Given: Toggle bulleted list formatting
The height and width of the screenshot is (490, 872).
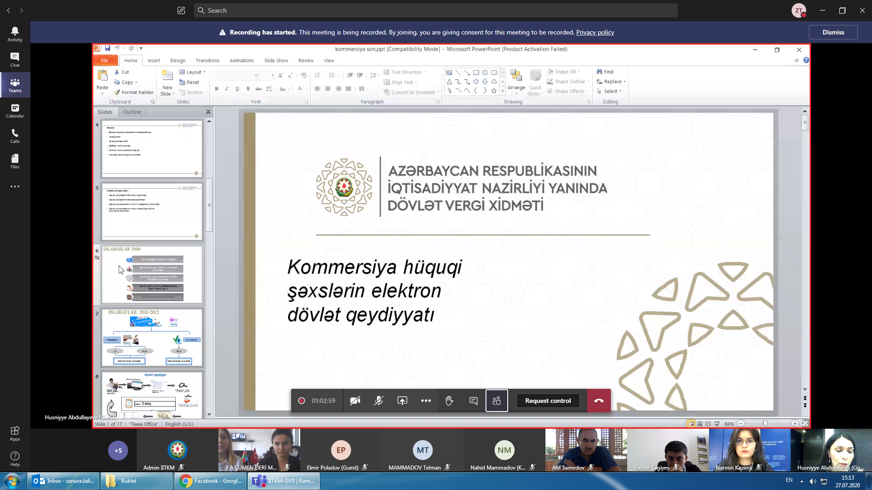Looking at the screenshot, I should pos(318,75).
